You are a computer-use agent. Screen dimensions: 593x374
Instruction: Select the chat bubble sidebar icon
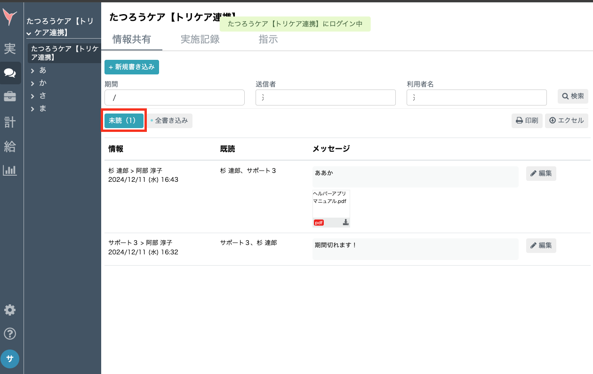point(10,73)
